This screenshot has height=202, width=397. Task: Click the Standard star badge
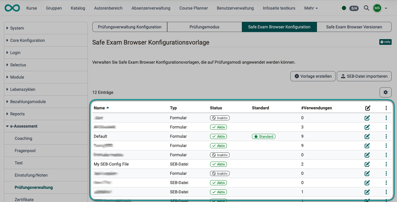tap(264, 137)
